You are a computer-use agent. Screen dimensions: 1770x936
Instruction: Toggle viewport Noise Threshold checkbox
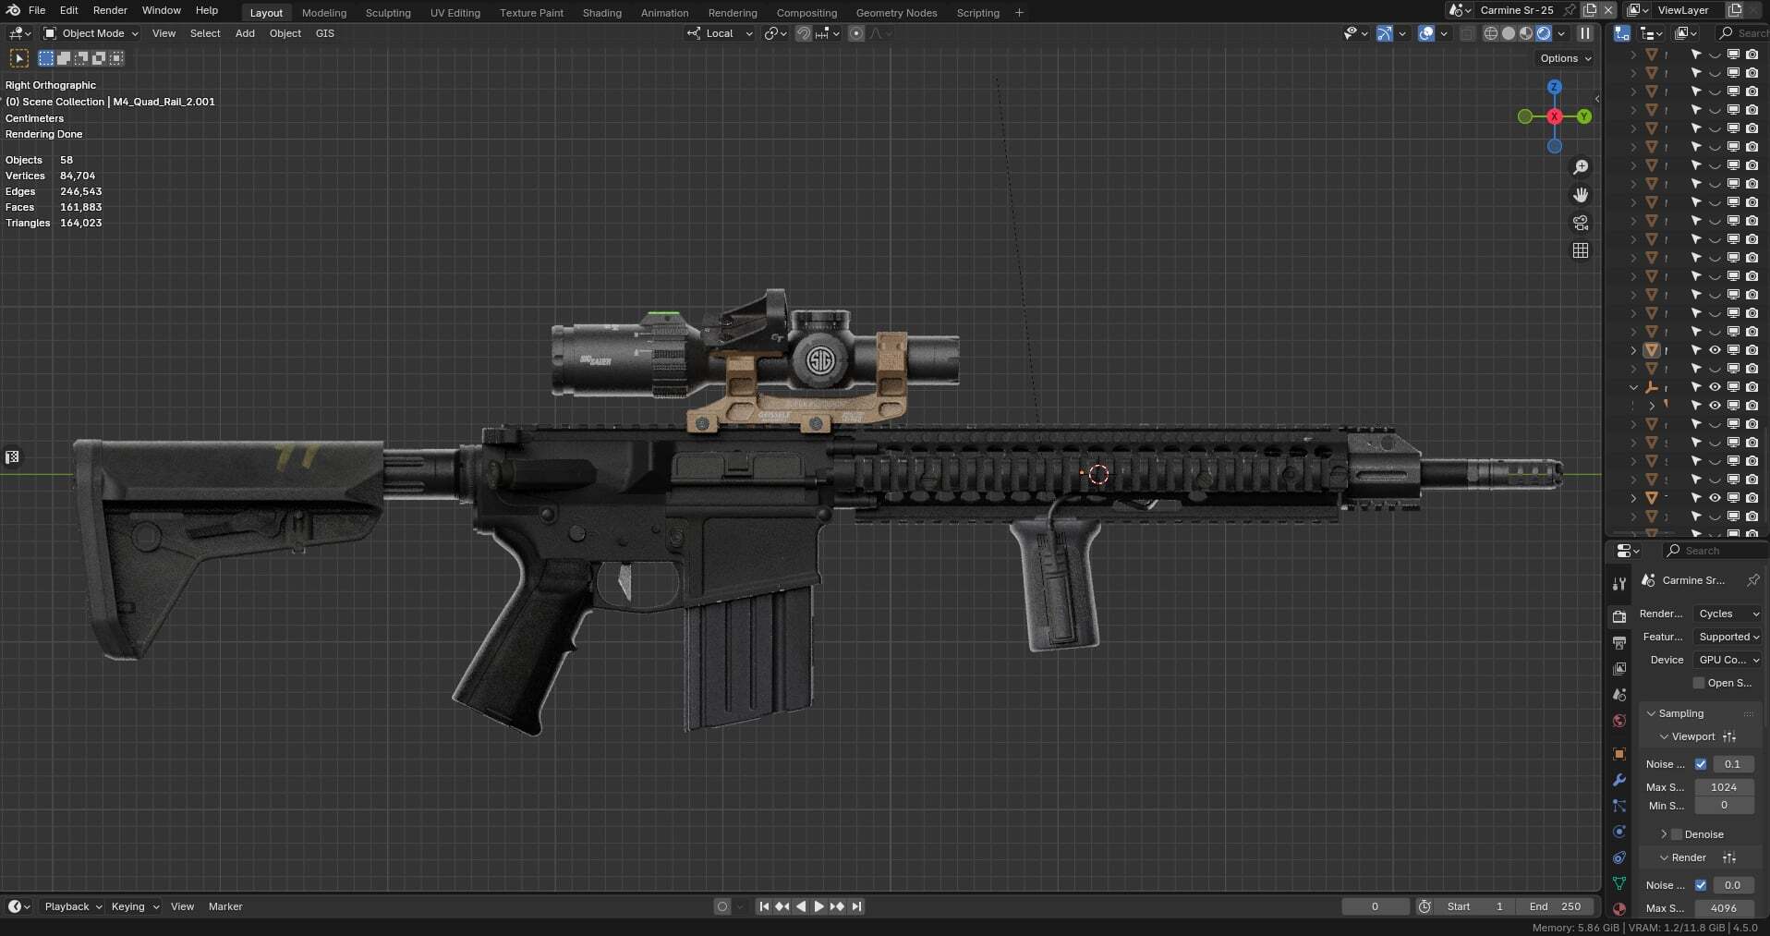1701,764
